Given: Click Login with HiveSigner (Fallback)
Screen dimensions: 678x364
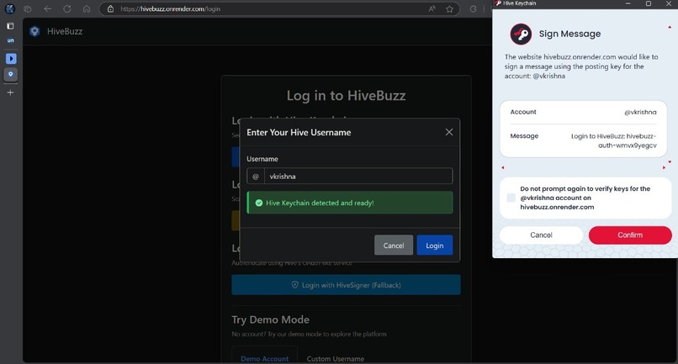Looking at the screenshot, I should click(346, 285).
